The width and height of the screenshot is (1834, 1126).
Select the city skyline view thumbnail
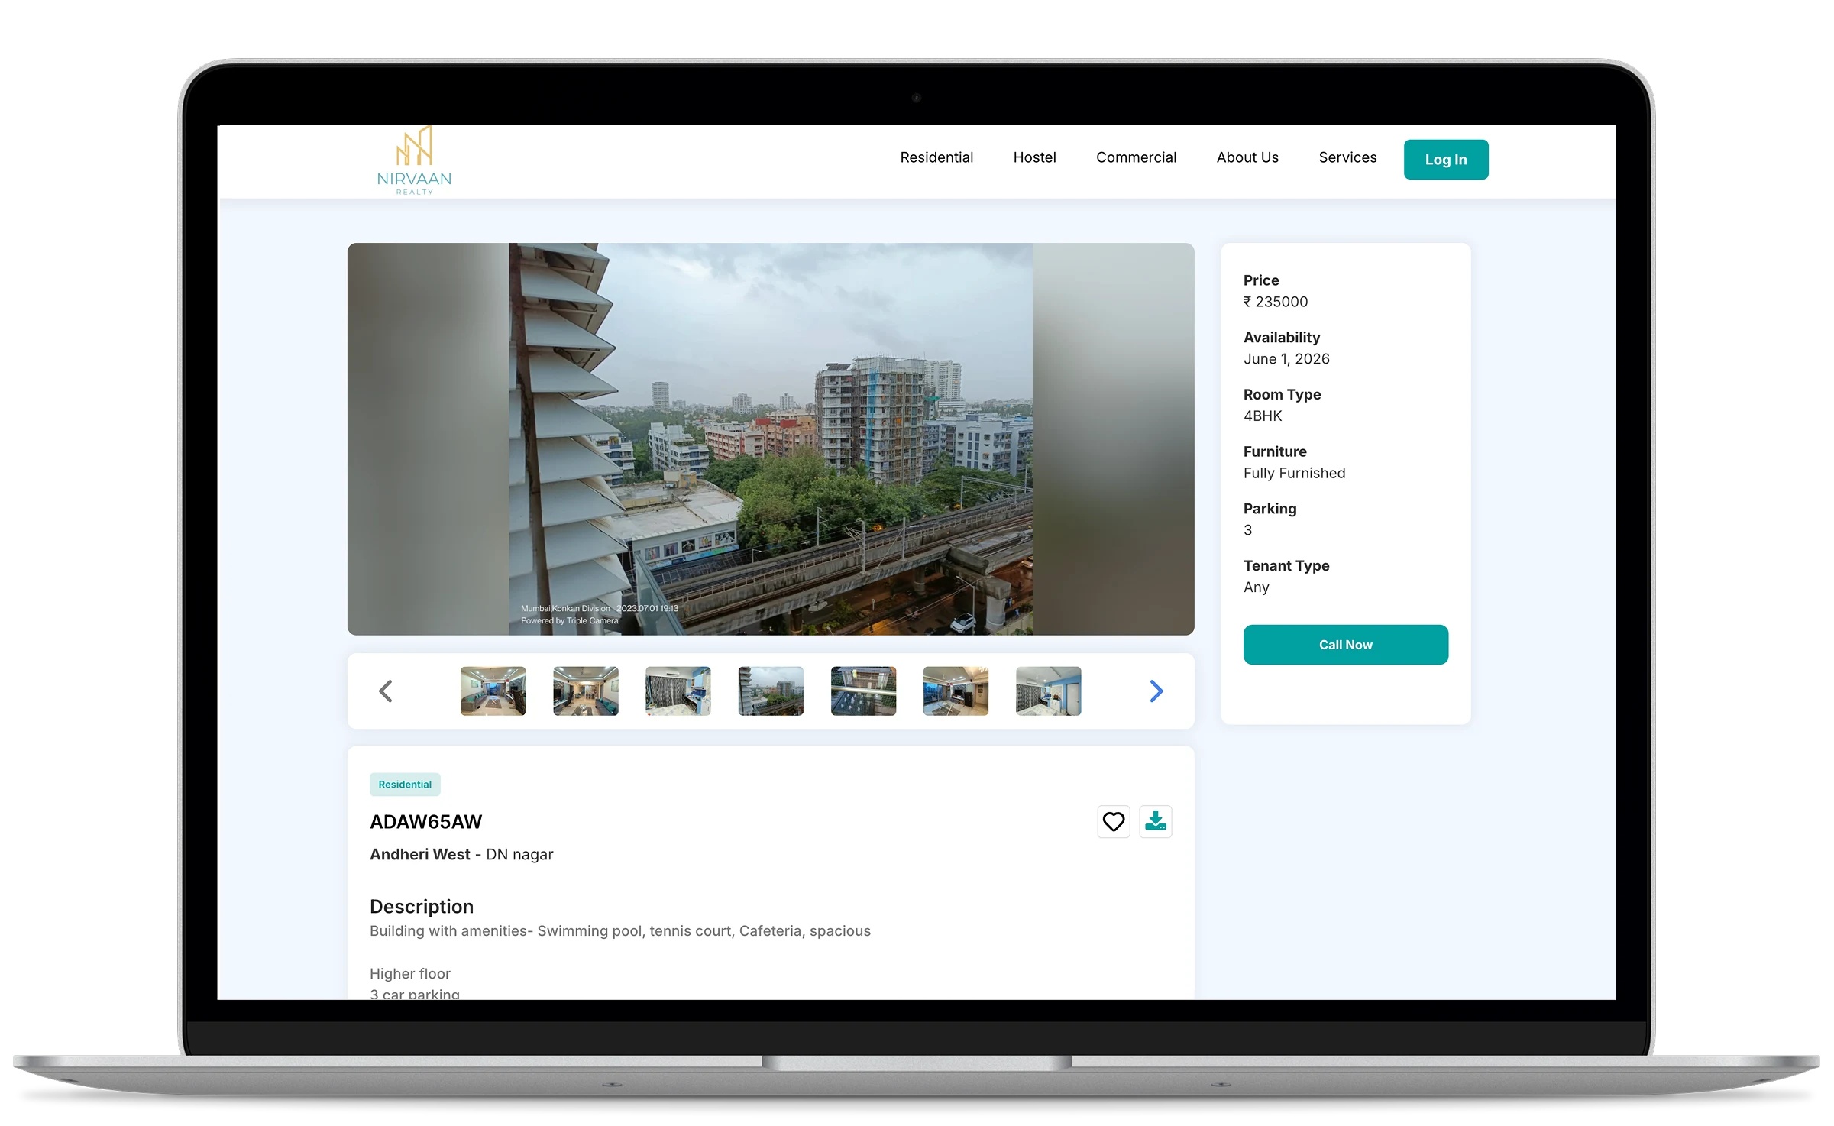coord(771,691)
